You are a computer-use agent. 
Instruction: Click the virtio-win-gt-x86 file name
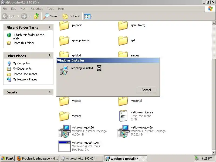coord(142,127)
